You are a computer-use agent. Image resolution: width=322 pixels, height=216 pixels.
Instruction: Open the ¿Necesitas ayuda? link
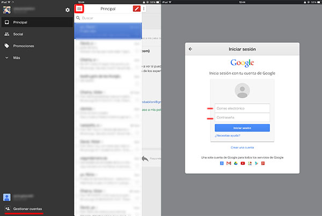[x=228, y=136]
